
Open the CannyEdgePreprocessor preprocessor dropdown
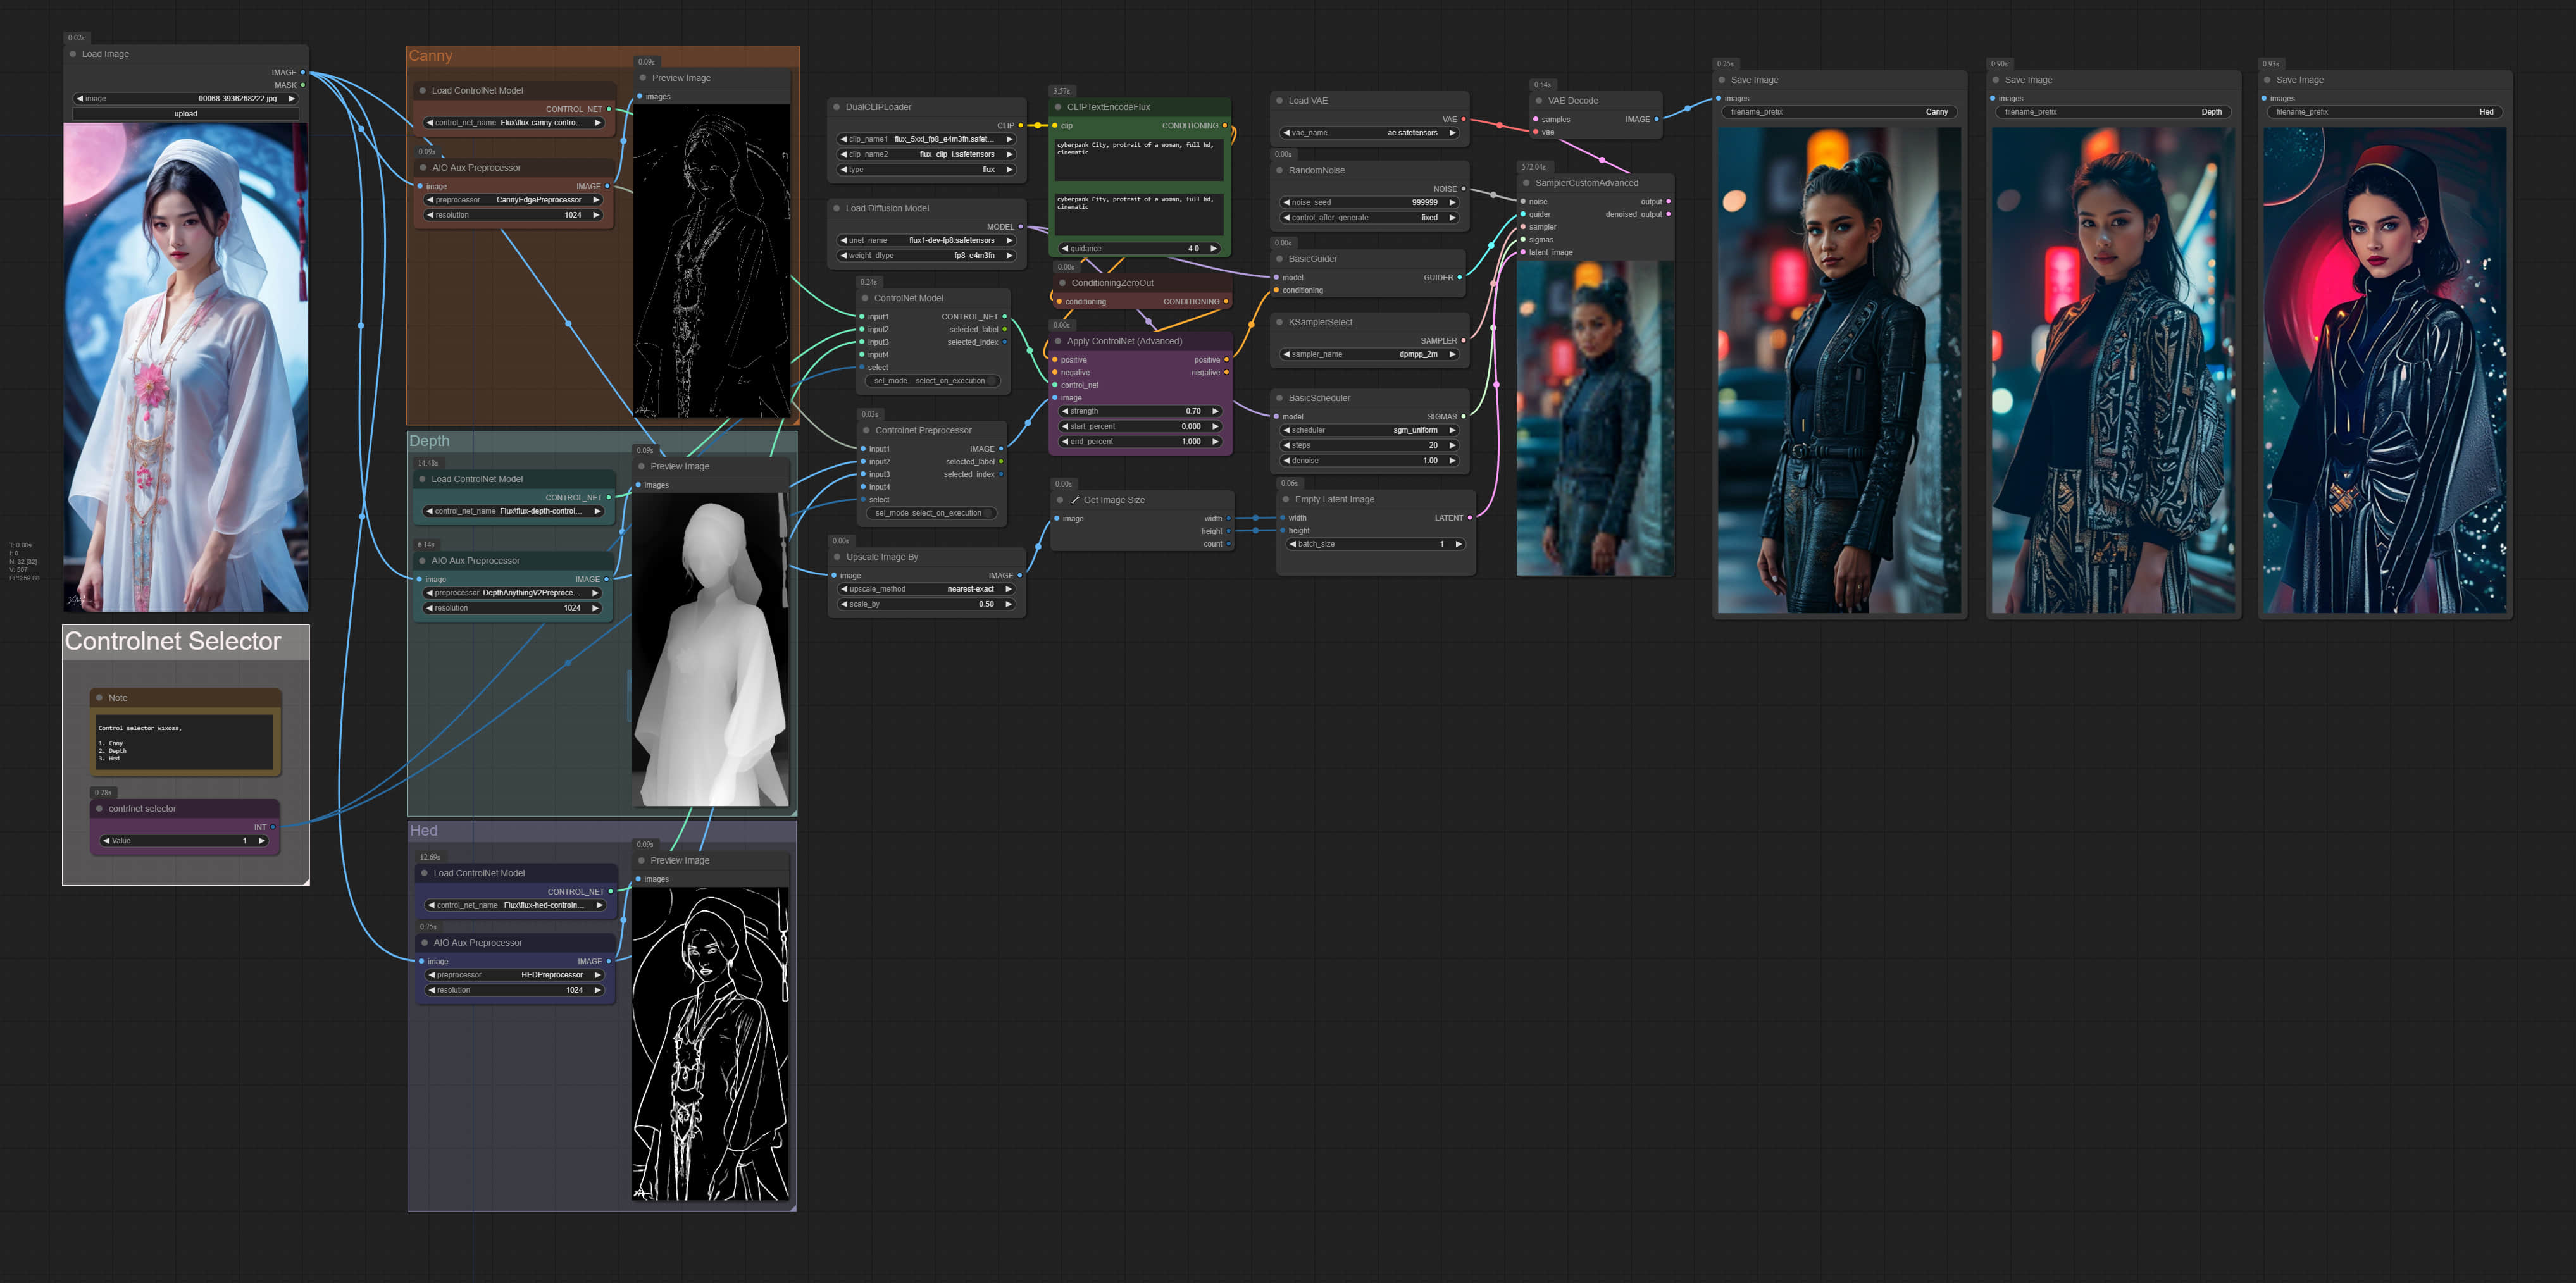pyautogui.click(x=513, y=200)
